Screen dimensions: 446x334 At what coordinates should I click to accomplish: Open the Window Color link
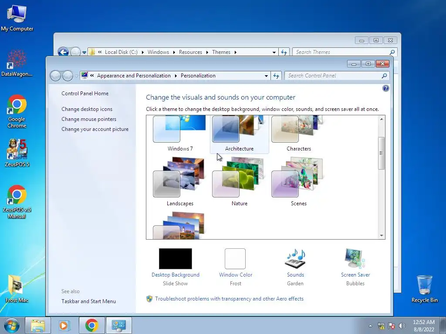pyautogui.click(x=236, y=275)
